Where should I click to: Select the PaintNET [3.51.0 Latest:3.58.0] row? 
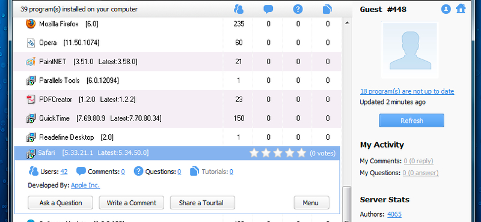tap(177, 62)
